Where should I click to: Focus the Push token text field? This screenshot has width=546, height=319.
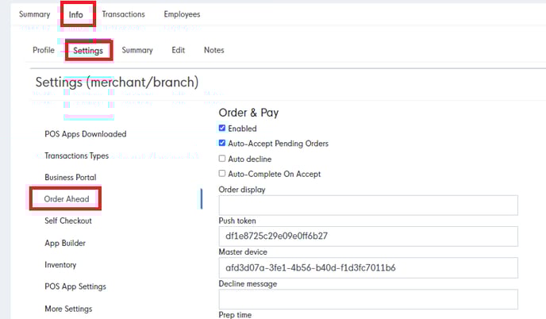pos(367,236)
